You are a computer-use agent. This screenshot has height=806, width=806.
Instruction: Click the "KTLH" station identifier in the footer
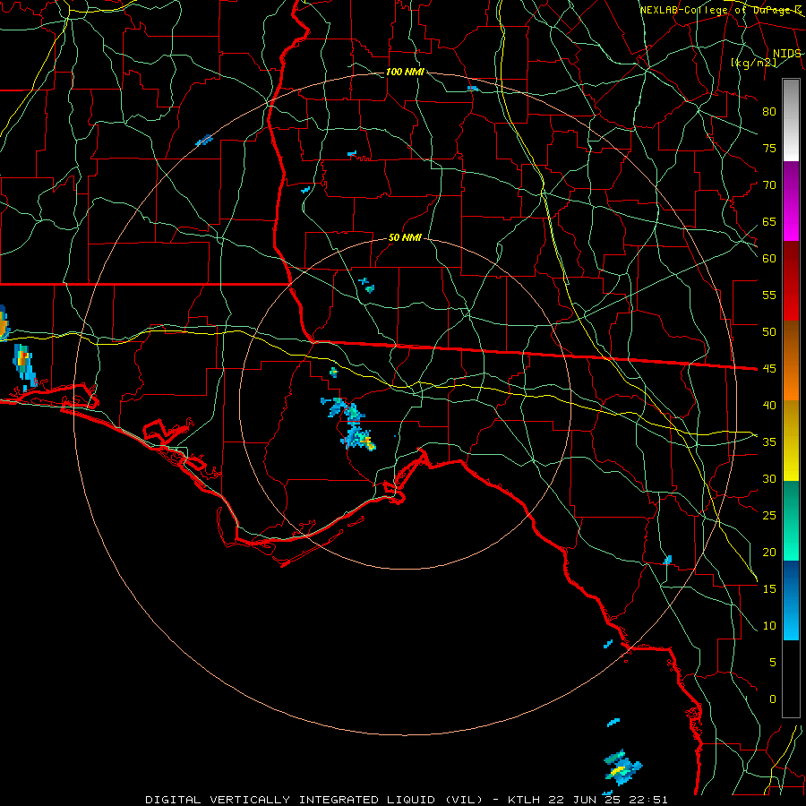pyautogui.click(x=526, y=800)
